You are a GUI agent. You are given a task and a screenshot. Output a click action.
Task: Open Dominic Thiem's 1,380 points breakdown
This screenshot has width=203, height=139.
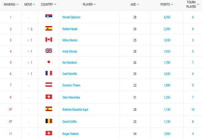[x=167, y=86]
